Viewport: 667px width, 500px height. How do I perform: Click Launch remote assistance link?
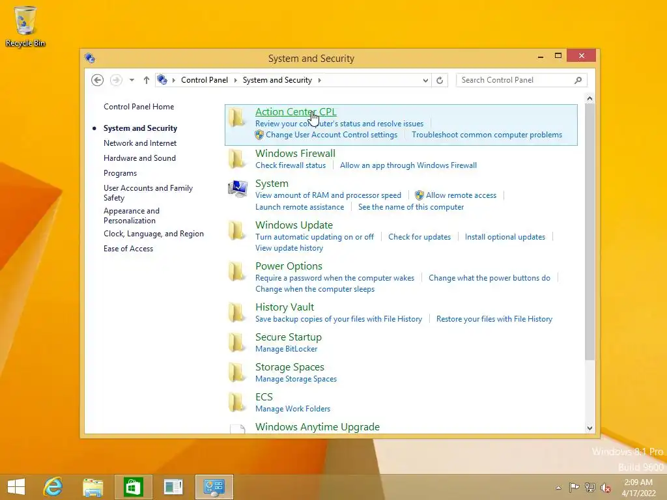300,207
